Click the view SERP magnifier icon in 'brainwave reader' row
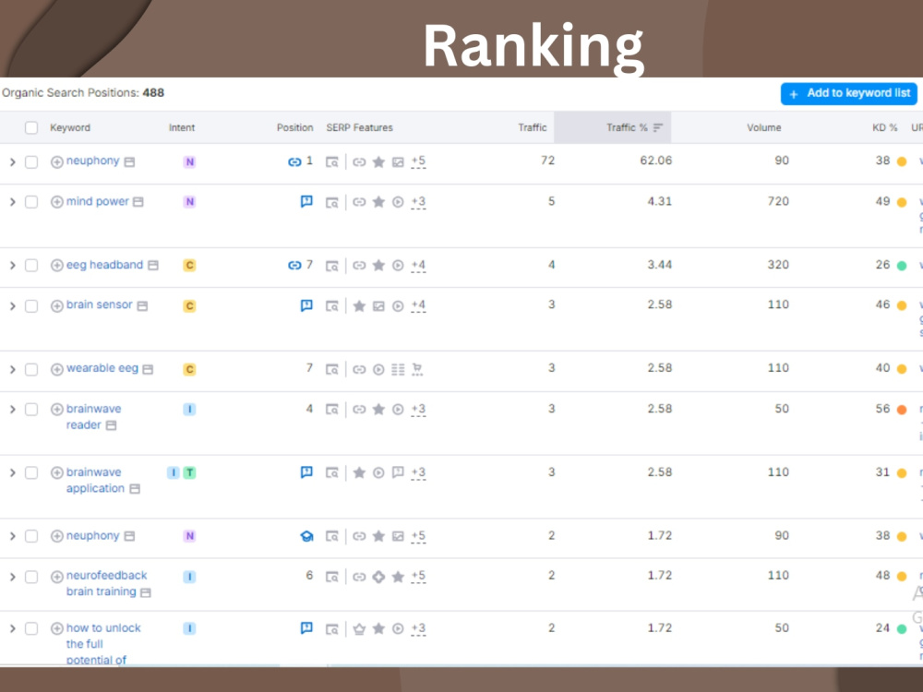Image resolution: width=923 pixels, height=692 pixels. [332, 410]
